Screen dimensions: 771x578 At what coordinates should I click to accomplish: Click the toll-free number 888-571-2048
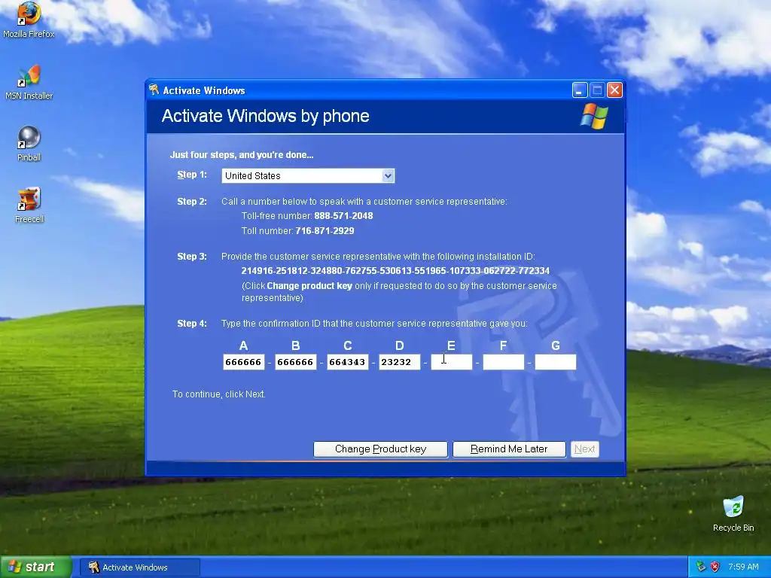pos(343,216)
